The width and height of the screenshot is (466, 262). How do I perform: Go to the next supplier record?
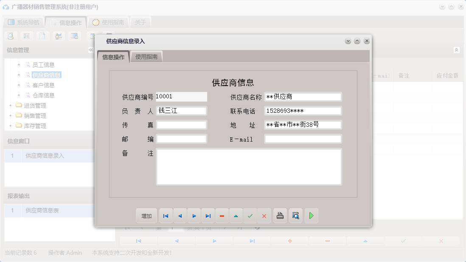[194, 216]
